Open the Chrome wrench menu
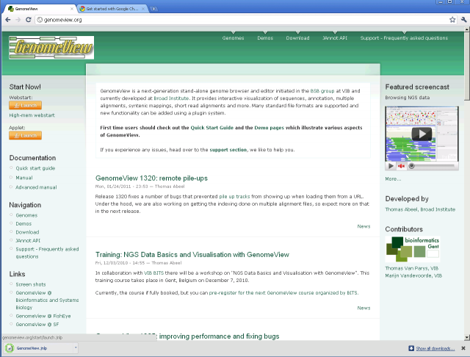Screen dimensions: 470x357 (463, 20)
